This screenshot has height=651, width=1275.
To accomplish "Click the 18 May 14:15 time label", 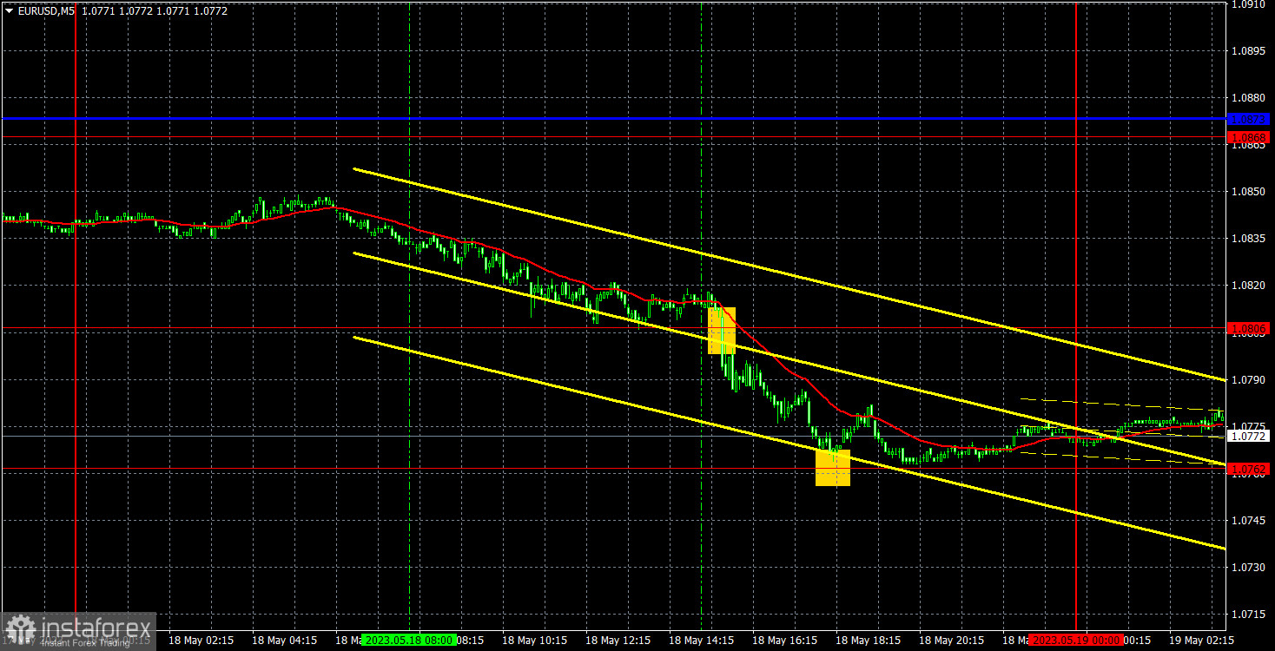I will pos(701,640).
